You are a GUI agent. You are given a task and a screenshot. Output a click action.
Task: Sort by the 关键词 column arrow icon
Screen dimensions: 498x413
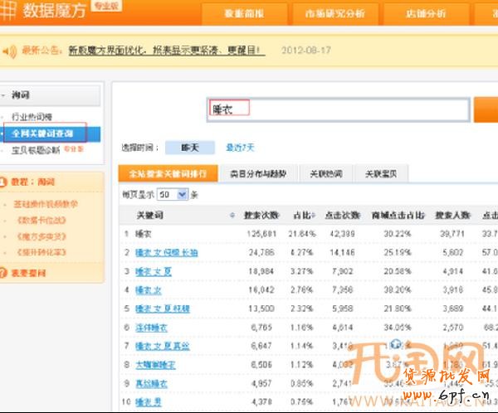click(x=232, y=216)
